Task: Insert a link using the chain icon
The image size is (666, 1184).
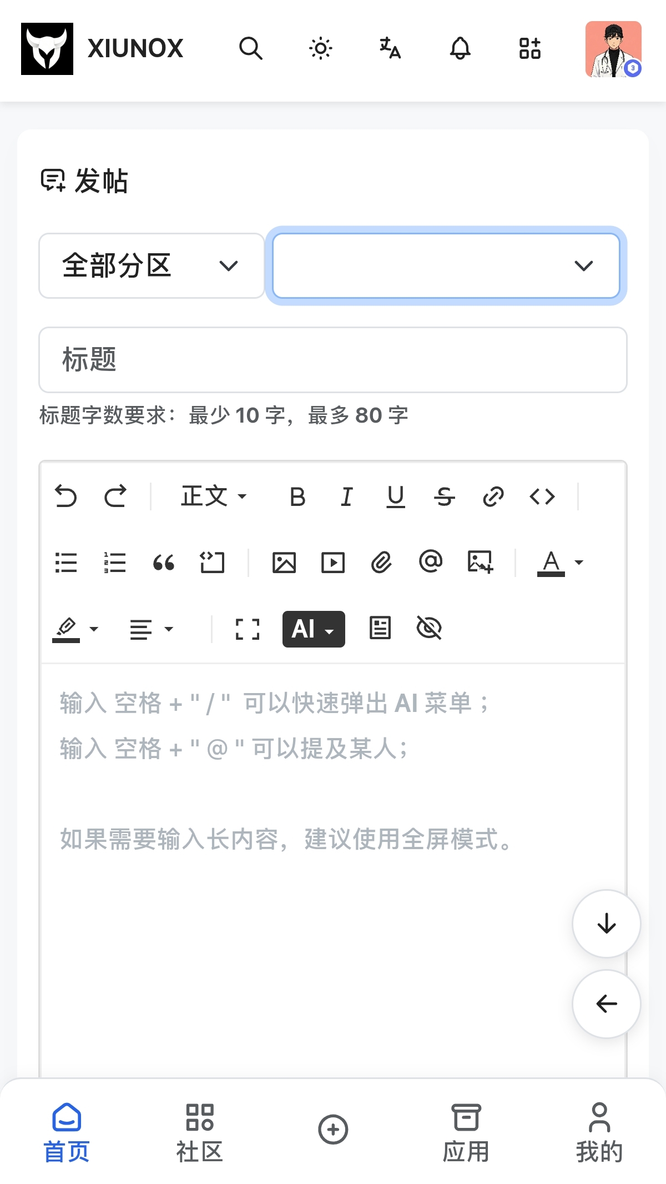Action: click(493, 496)
